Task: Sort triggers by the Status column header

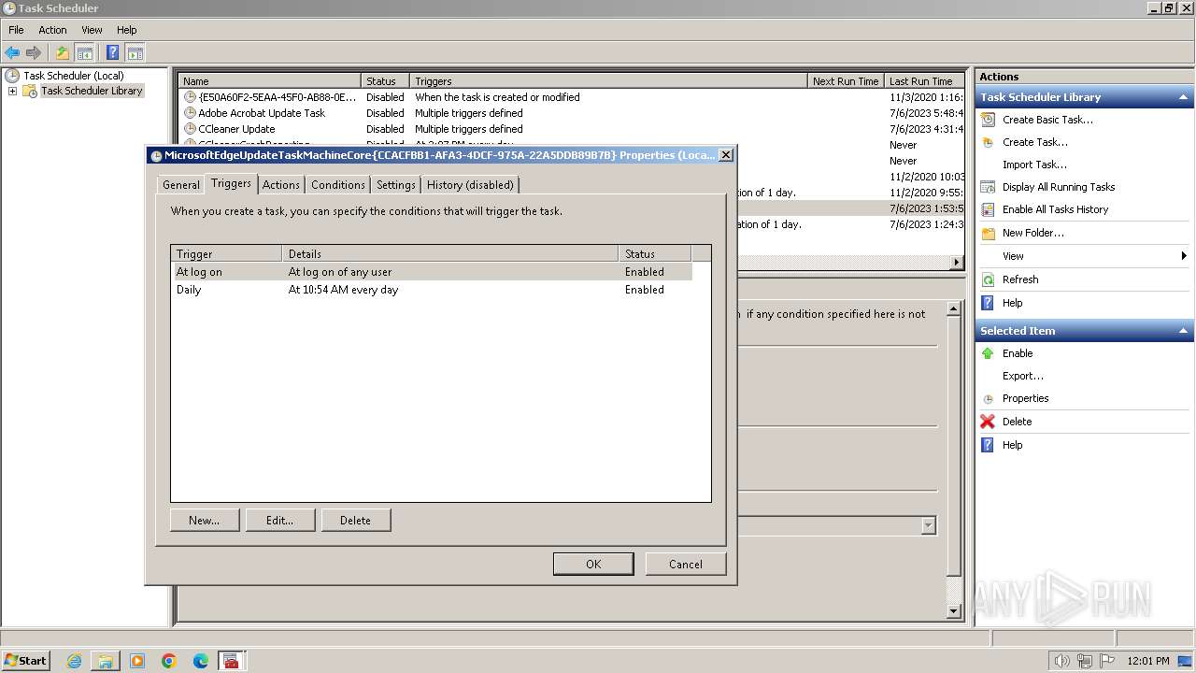Action: click(655, 253)
